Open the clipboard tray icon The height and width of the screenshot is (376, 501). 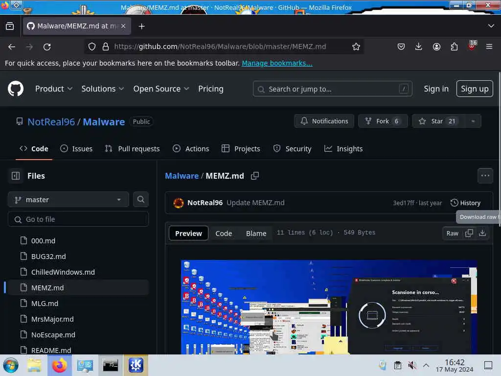[398, 365]
